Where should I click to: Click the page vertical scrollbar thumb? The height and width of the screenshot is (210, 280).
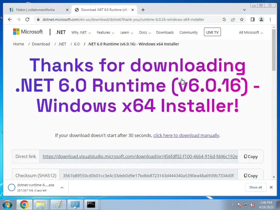point(274,50)
